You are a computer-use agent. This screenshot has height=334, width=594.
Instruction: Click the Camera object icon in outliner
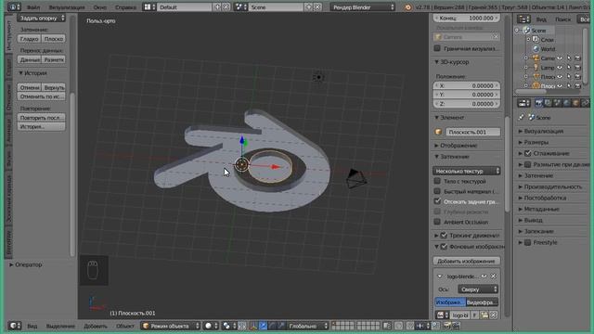536,58
